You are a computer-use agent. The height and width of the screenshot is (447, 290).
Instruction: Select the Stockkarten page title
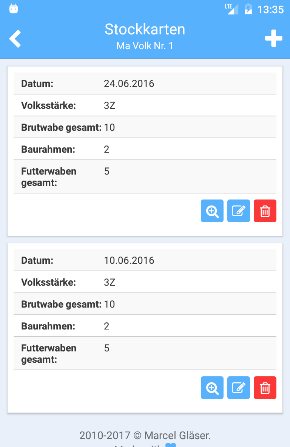[145, 29]
